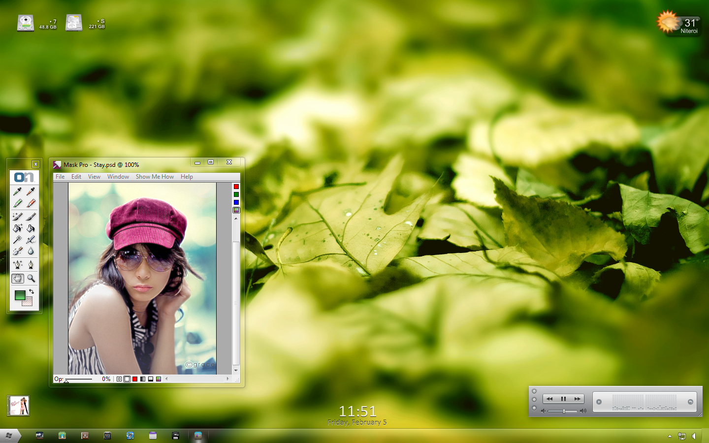The height and width of the screenshot is (443, 709).
Task: Click the volume speaker in system tray
Action: pyautogui.click(x=694, y=436)
